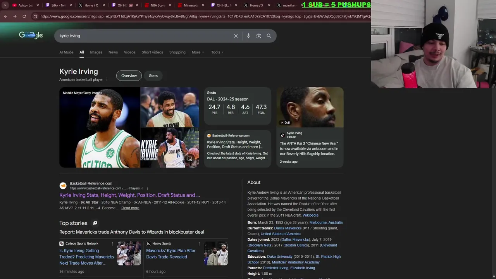This screenshot has height=279, width=496.
Task: Go forward to the next page
Action: tap(15, 16)
